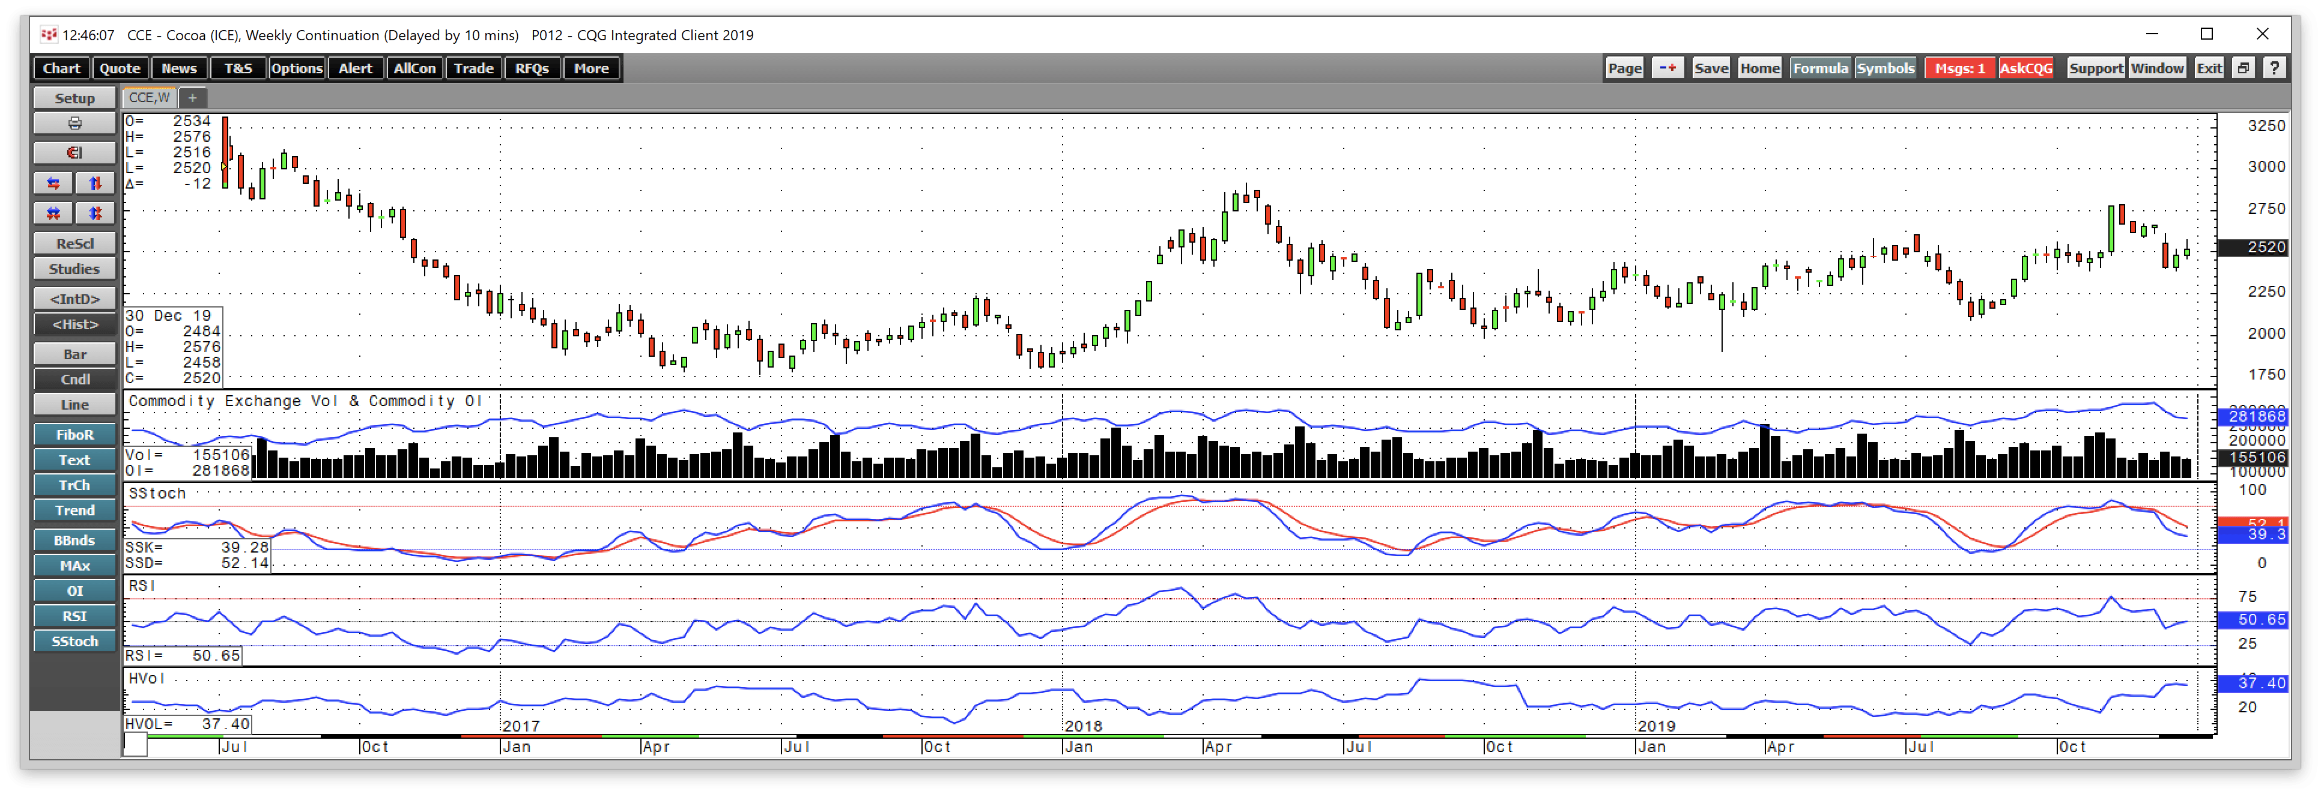Viewport: 2321px width, 794px height.
Task: Open the Options menu
Action: coord(297,68)
